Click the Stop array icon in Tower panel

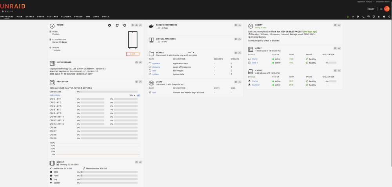pyautogui.click(x=109, y=25)
